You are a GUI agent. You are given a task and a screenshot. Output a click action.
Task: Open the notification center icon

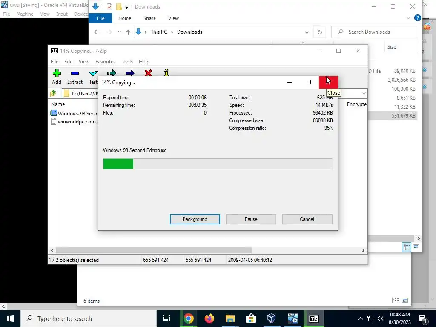[423, 318]
